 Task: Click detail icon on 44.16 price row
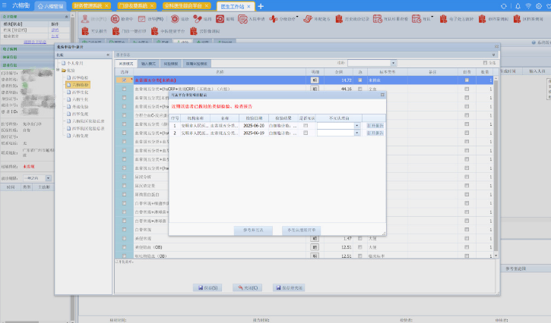[314, 89]
